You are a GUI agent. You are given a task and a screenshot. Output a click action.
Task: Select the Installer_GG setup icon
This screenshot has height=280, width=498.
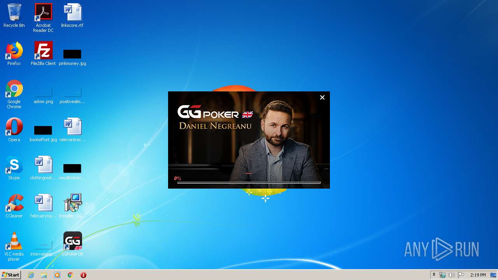tap(72, 206)
